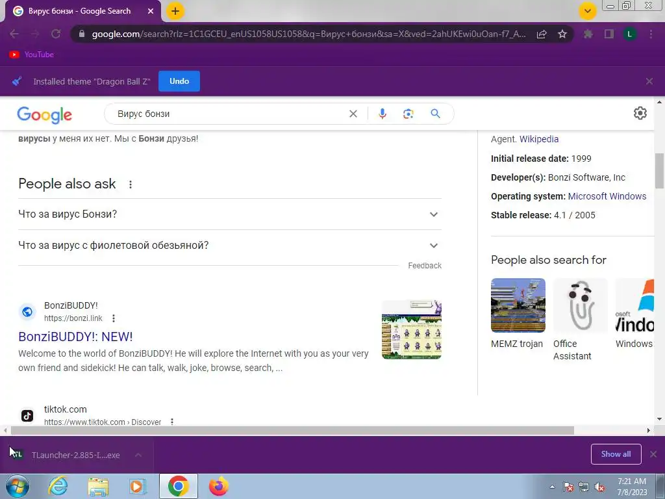Screen dimensions: 665x499
Task: Search by voice microphone icon
Action: [x=382, y=114]
